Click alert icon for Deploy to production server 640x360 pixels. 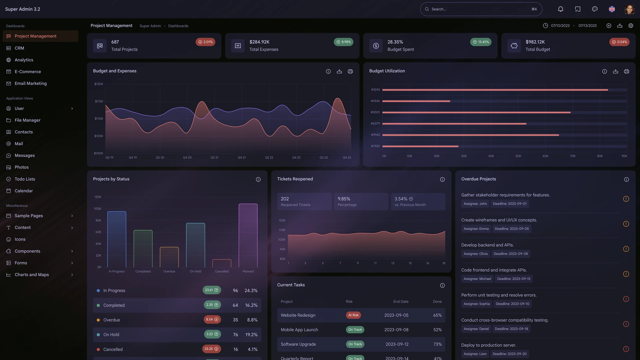coord(626,349)
